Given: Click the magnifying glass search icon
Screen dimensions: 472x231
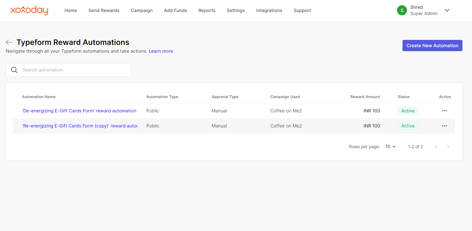Looking at the screenshot, I should point(14,70).
